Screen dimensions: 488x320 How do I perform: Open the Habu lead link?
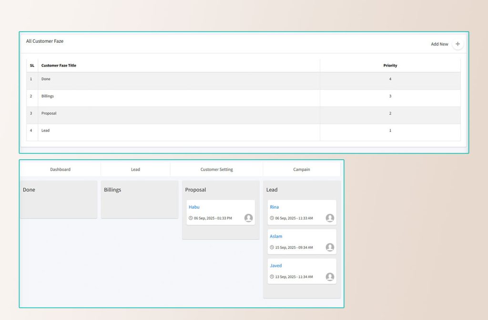[194, 207]
